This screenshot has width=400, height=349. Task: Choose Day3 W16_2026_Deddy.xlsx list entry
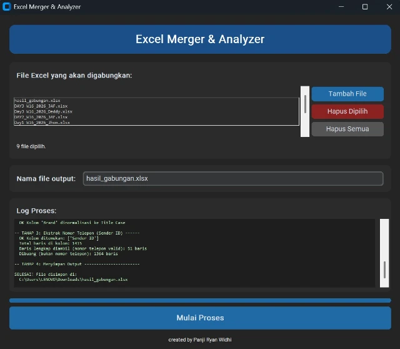click(x=43, y=111)
